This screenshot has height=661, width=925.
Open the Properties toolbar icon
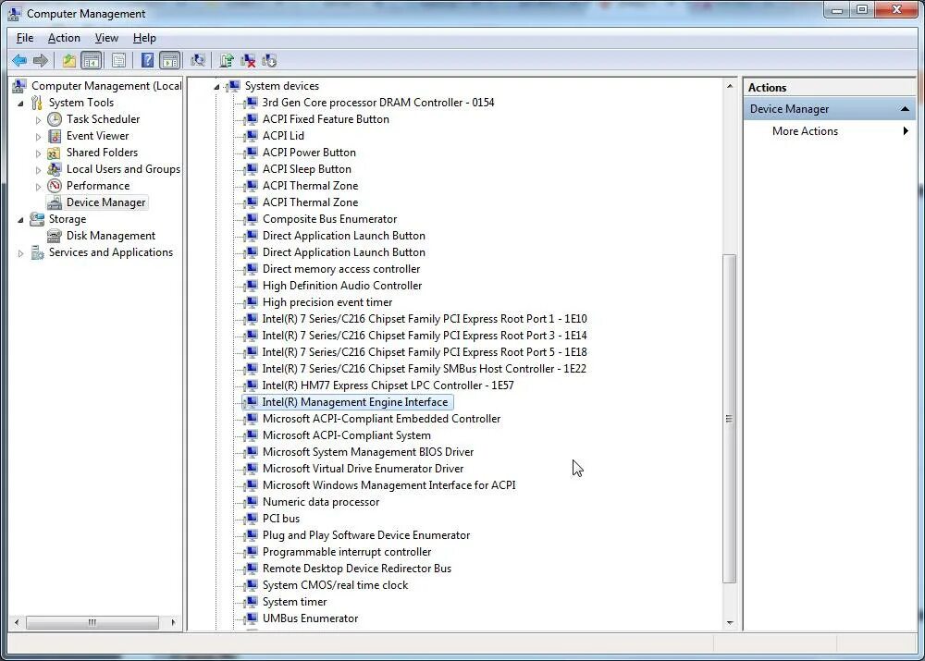pyautogui.click(x=118, y=60)
